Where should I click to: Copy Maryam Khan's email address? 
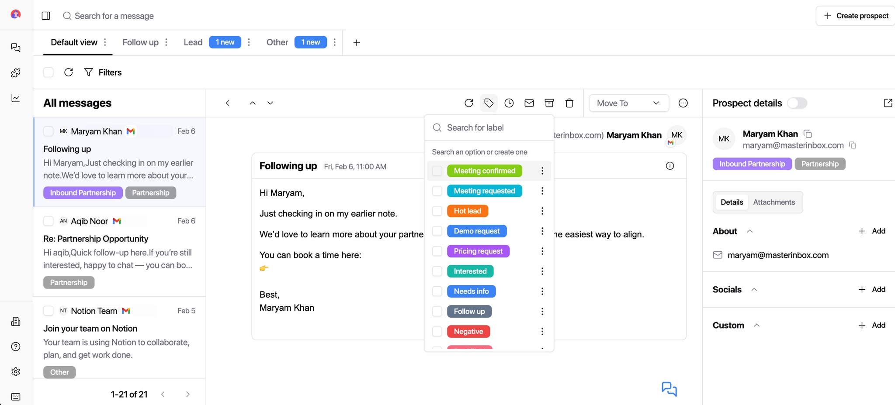(853, 145)
